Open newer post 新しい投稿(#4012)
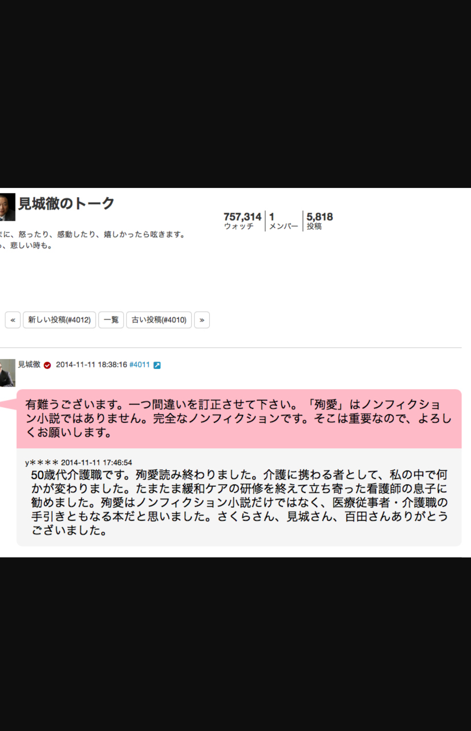Image resolution: width=471 pixels, height=731 pixels. 59,320
